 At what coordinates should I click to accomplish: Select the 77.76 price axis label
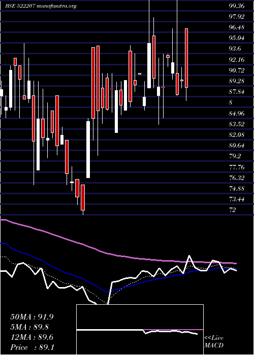click(237, 167)
